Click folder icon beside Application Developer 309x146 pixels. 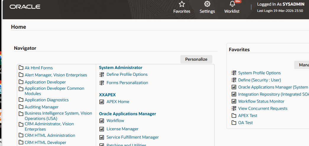21,82
